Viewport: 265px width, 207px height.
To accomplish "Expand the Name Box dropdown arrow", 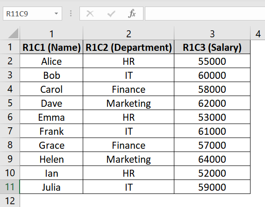I will (56, 14).
